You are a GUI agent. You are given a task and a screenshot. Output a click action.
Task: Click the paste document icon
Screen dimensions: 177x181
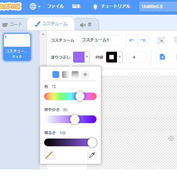pos(162,57)
